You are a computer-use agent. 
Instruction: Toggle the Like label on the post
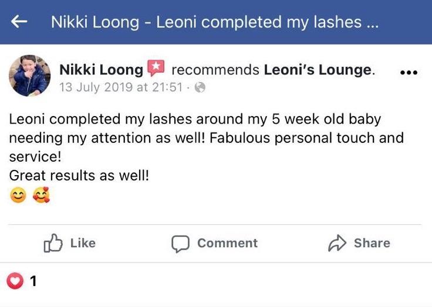(83, 243)
